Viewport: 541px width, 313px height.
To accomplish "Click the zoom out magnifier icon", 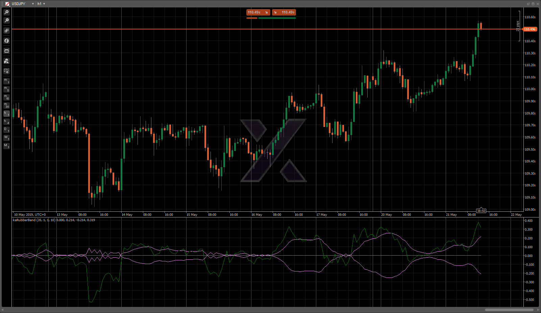I will click(6, 21).
